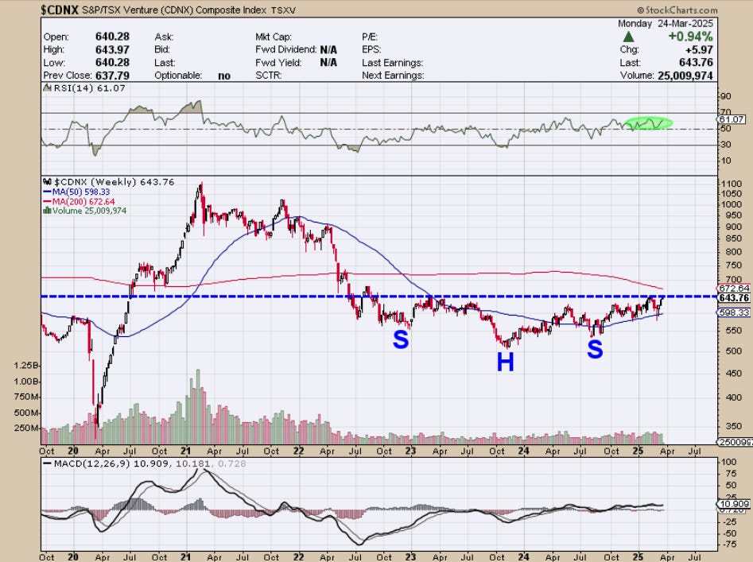Click the Fwd Dividend N/A value
Screen dimensions: 753x562
[x=328, y=49]
